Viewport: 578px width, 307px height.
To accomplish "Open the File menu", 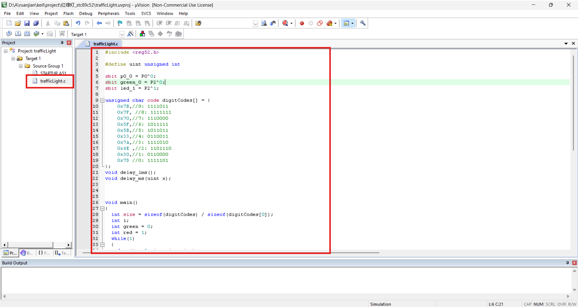I will 7,14.
